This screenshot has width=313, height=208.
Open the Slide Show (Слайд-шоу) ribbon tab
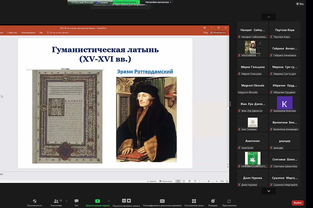point(12,32)
